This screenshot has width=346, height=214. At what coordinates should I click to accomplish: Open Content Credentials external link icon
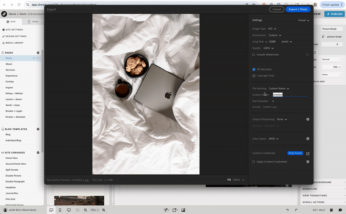pyautogui.click(x=308, y=153)
